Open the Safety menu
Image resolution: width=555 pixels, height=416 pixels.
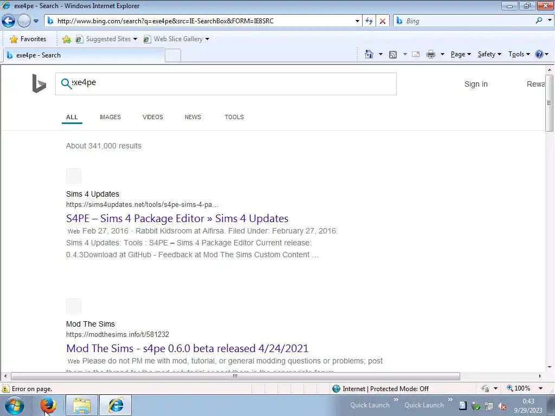tap(489, 54)
